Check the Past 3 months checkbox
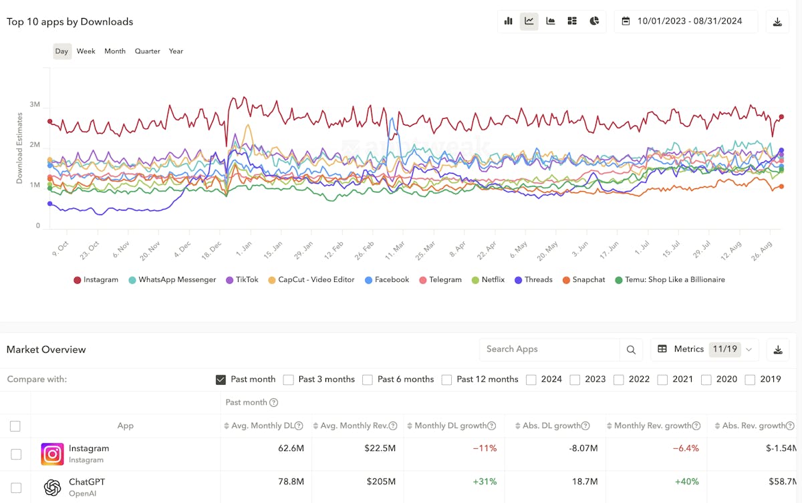 (x=289, y=379)
